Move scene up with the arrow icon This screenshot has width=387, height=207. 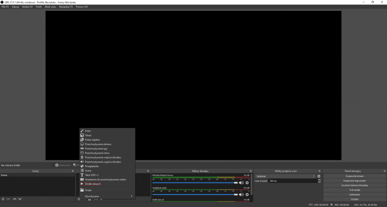click(14, 199)
